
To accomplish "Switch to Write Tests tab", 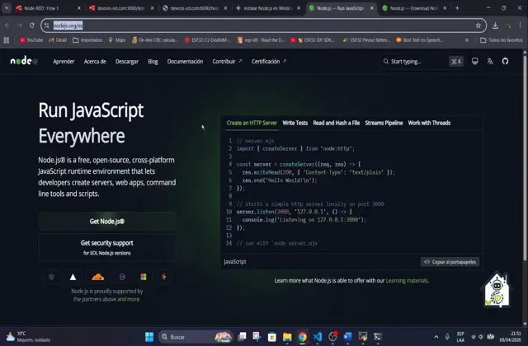I will pos(295,123).
